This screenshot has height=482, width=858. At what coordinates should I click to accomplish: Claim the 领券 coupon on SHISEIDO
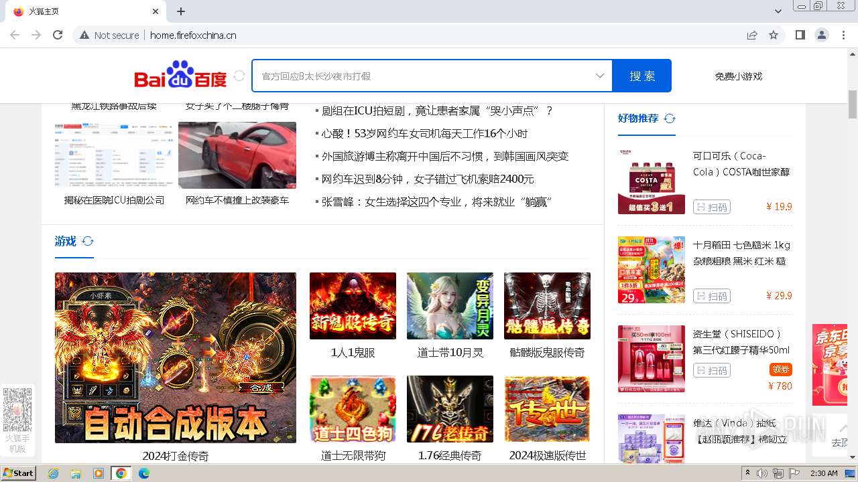[781, 370]
